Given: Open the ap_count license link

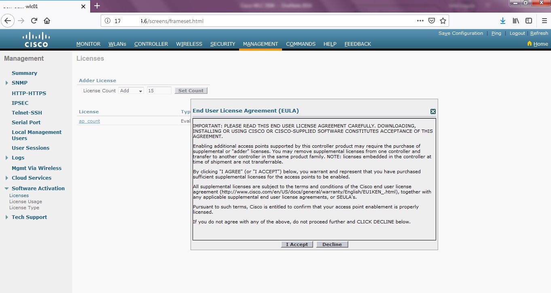Looking at the screenshot, I should coord(89,121).
